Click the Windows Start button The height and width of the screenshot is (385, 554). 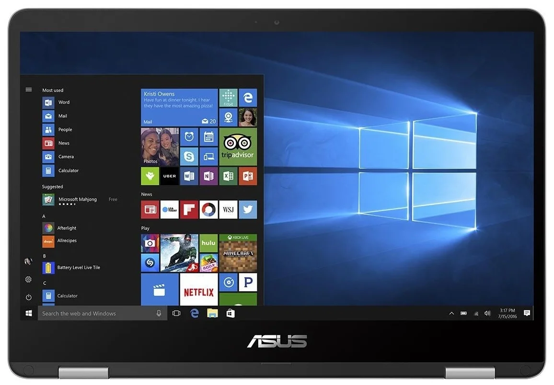pyautogui.click(x=29, y=314)
